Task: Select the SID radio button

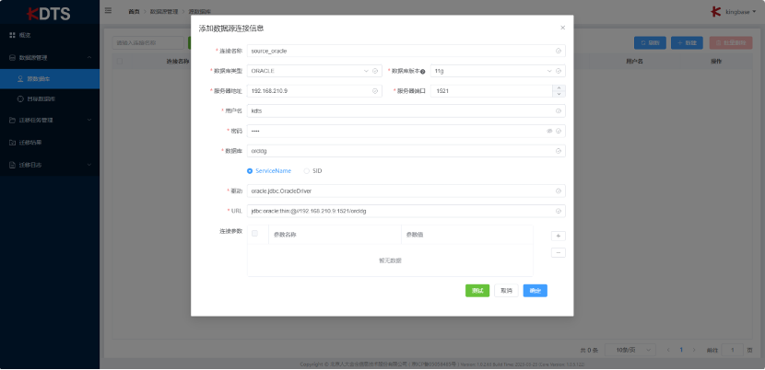Action: 306,171
